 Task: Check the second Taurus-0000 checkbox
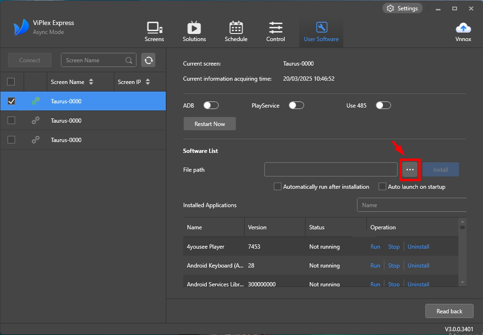coord(11,120)
